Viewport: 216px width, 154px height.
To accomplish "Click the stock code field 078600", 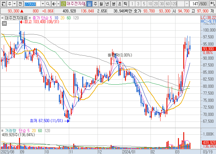I will pyautogui.click(x=32, y=4).
